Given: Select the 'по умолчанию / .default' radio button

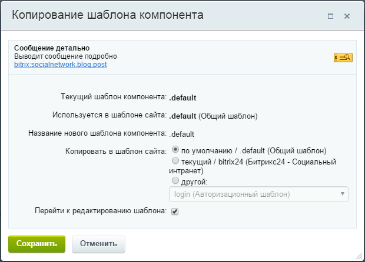Looking at the screenshot, I should pos(175,149).
